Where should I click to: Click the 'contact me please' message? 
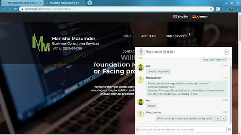point(158,71)
